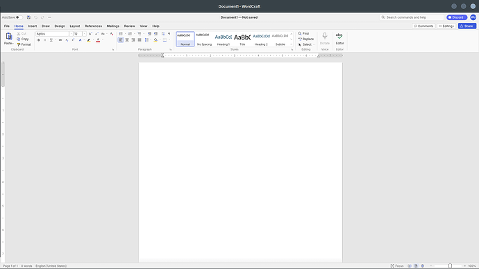The width and height of the screenshot is (479, 269).
Task: Switch to the Review tab
Action: (130, 26)
